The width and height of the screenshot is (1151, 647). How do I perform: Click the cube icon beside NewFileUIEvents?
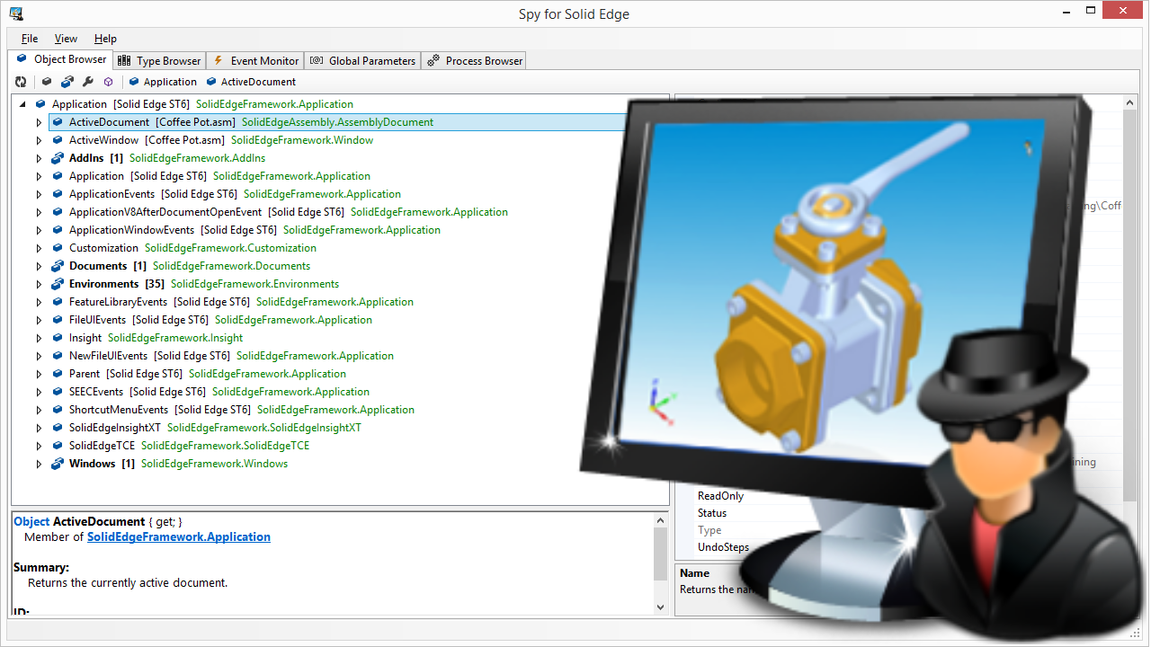pyautogui.click(x=58, y=356)
